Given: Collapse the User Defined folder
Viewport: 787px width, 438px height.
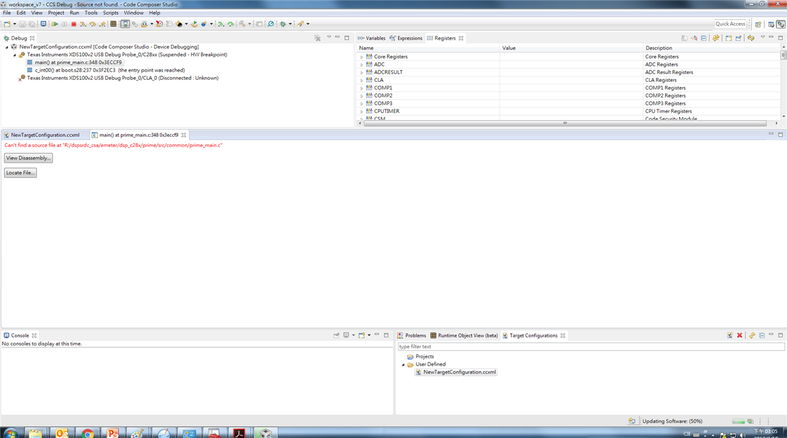Looking at the screenshot, I should (x=403, y=364).
